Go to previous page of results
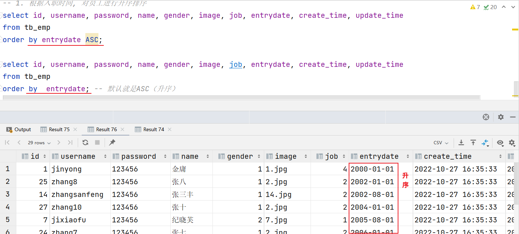This screenshot has height=234, width=519. [19, 142]
